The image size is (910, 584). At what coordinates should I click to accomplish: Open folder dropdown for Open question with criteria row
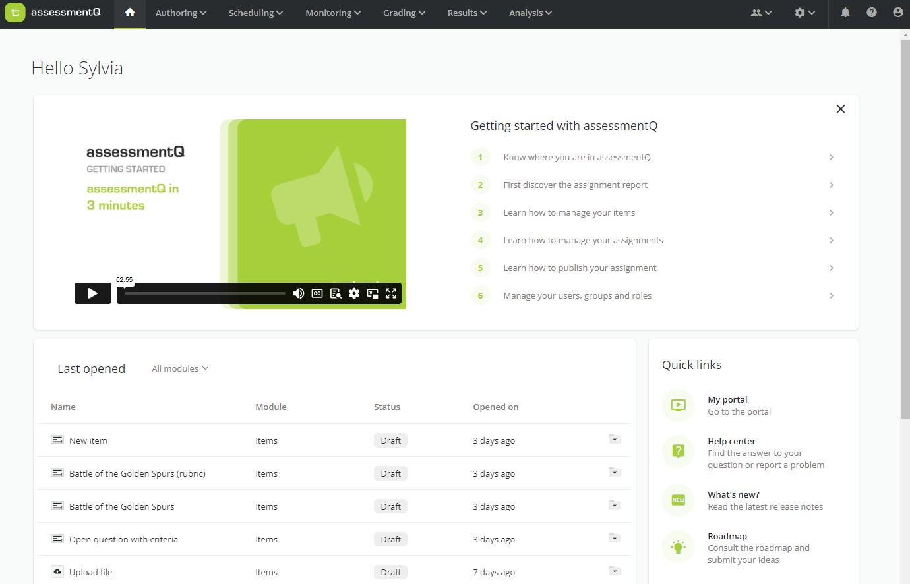pyautogui.click(x=615, y=539)
